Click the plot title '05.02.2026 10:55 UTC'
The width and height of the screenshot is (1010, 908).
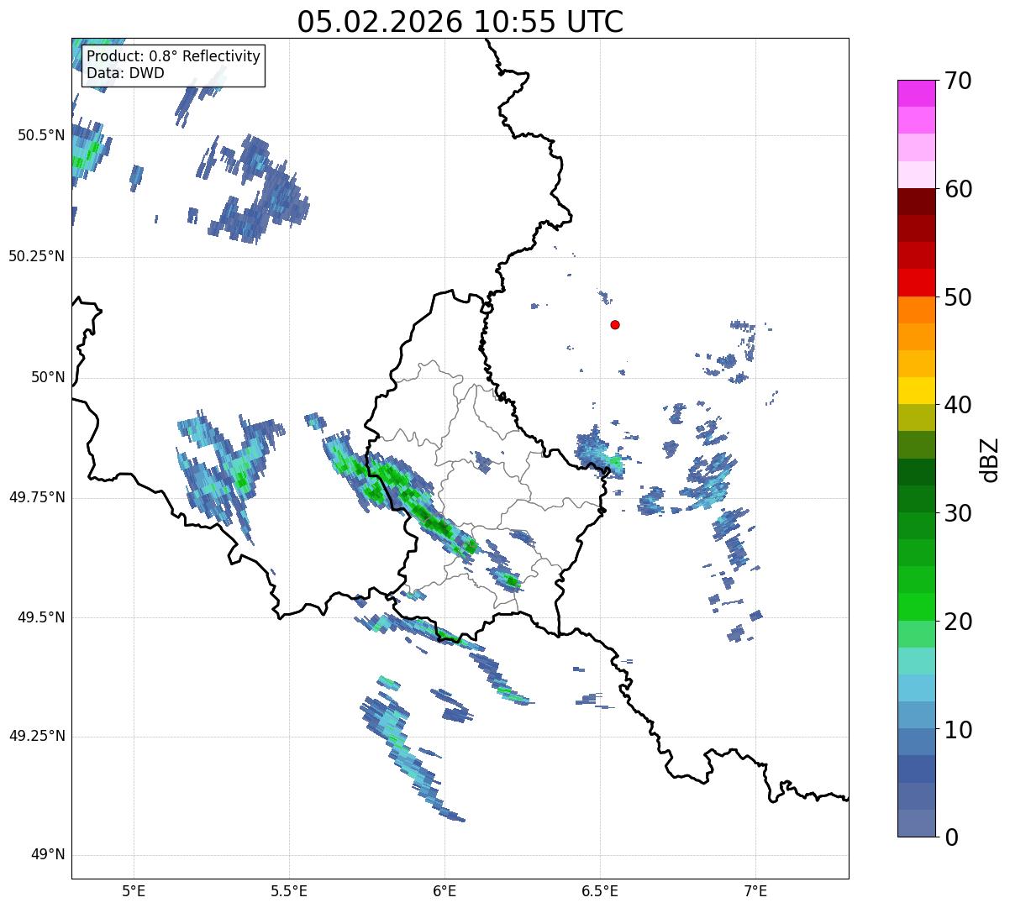[x=460, y=22]
